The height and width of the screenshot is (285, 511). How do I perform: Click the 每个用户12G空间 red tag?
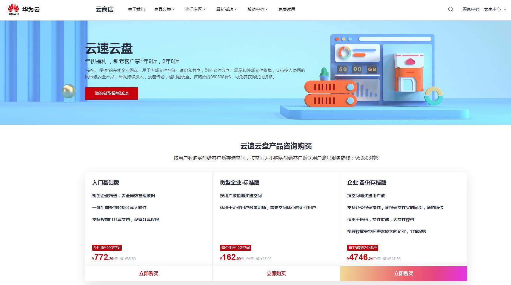236,247
